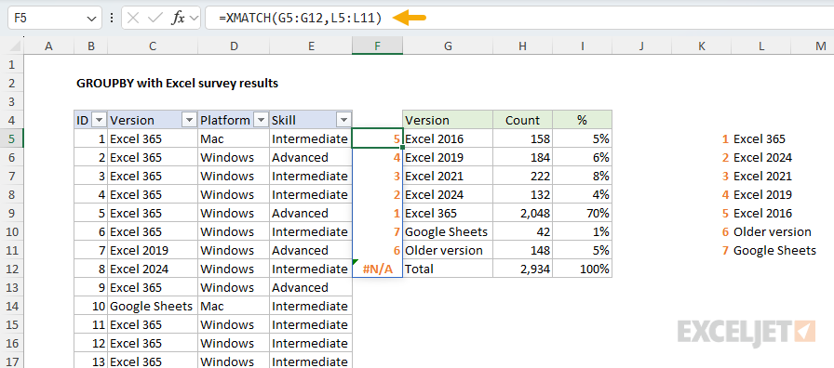The image size is (834, 368).
Task: Click the count 42 cell
Action: [523, 231]
